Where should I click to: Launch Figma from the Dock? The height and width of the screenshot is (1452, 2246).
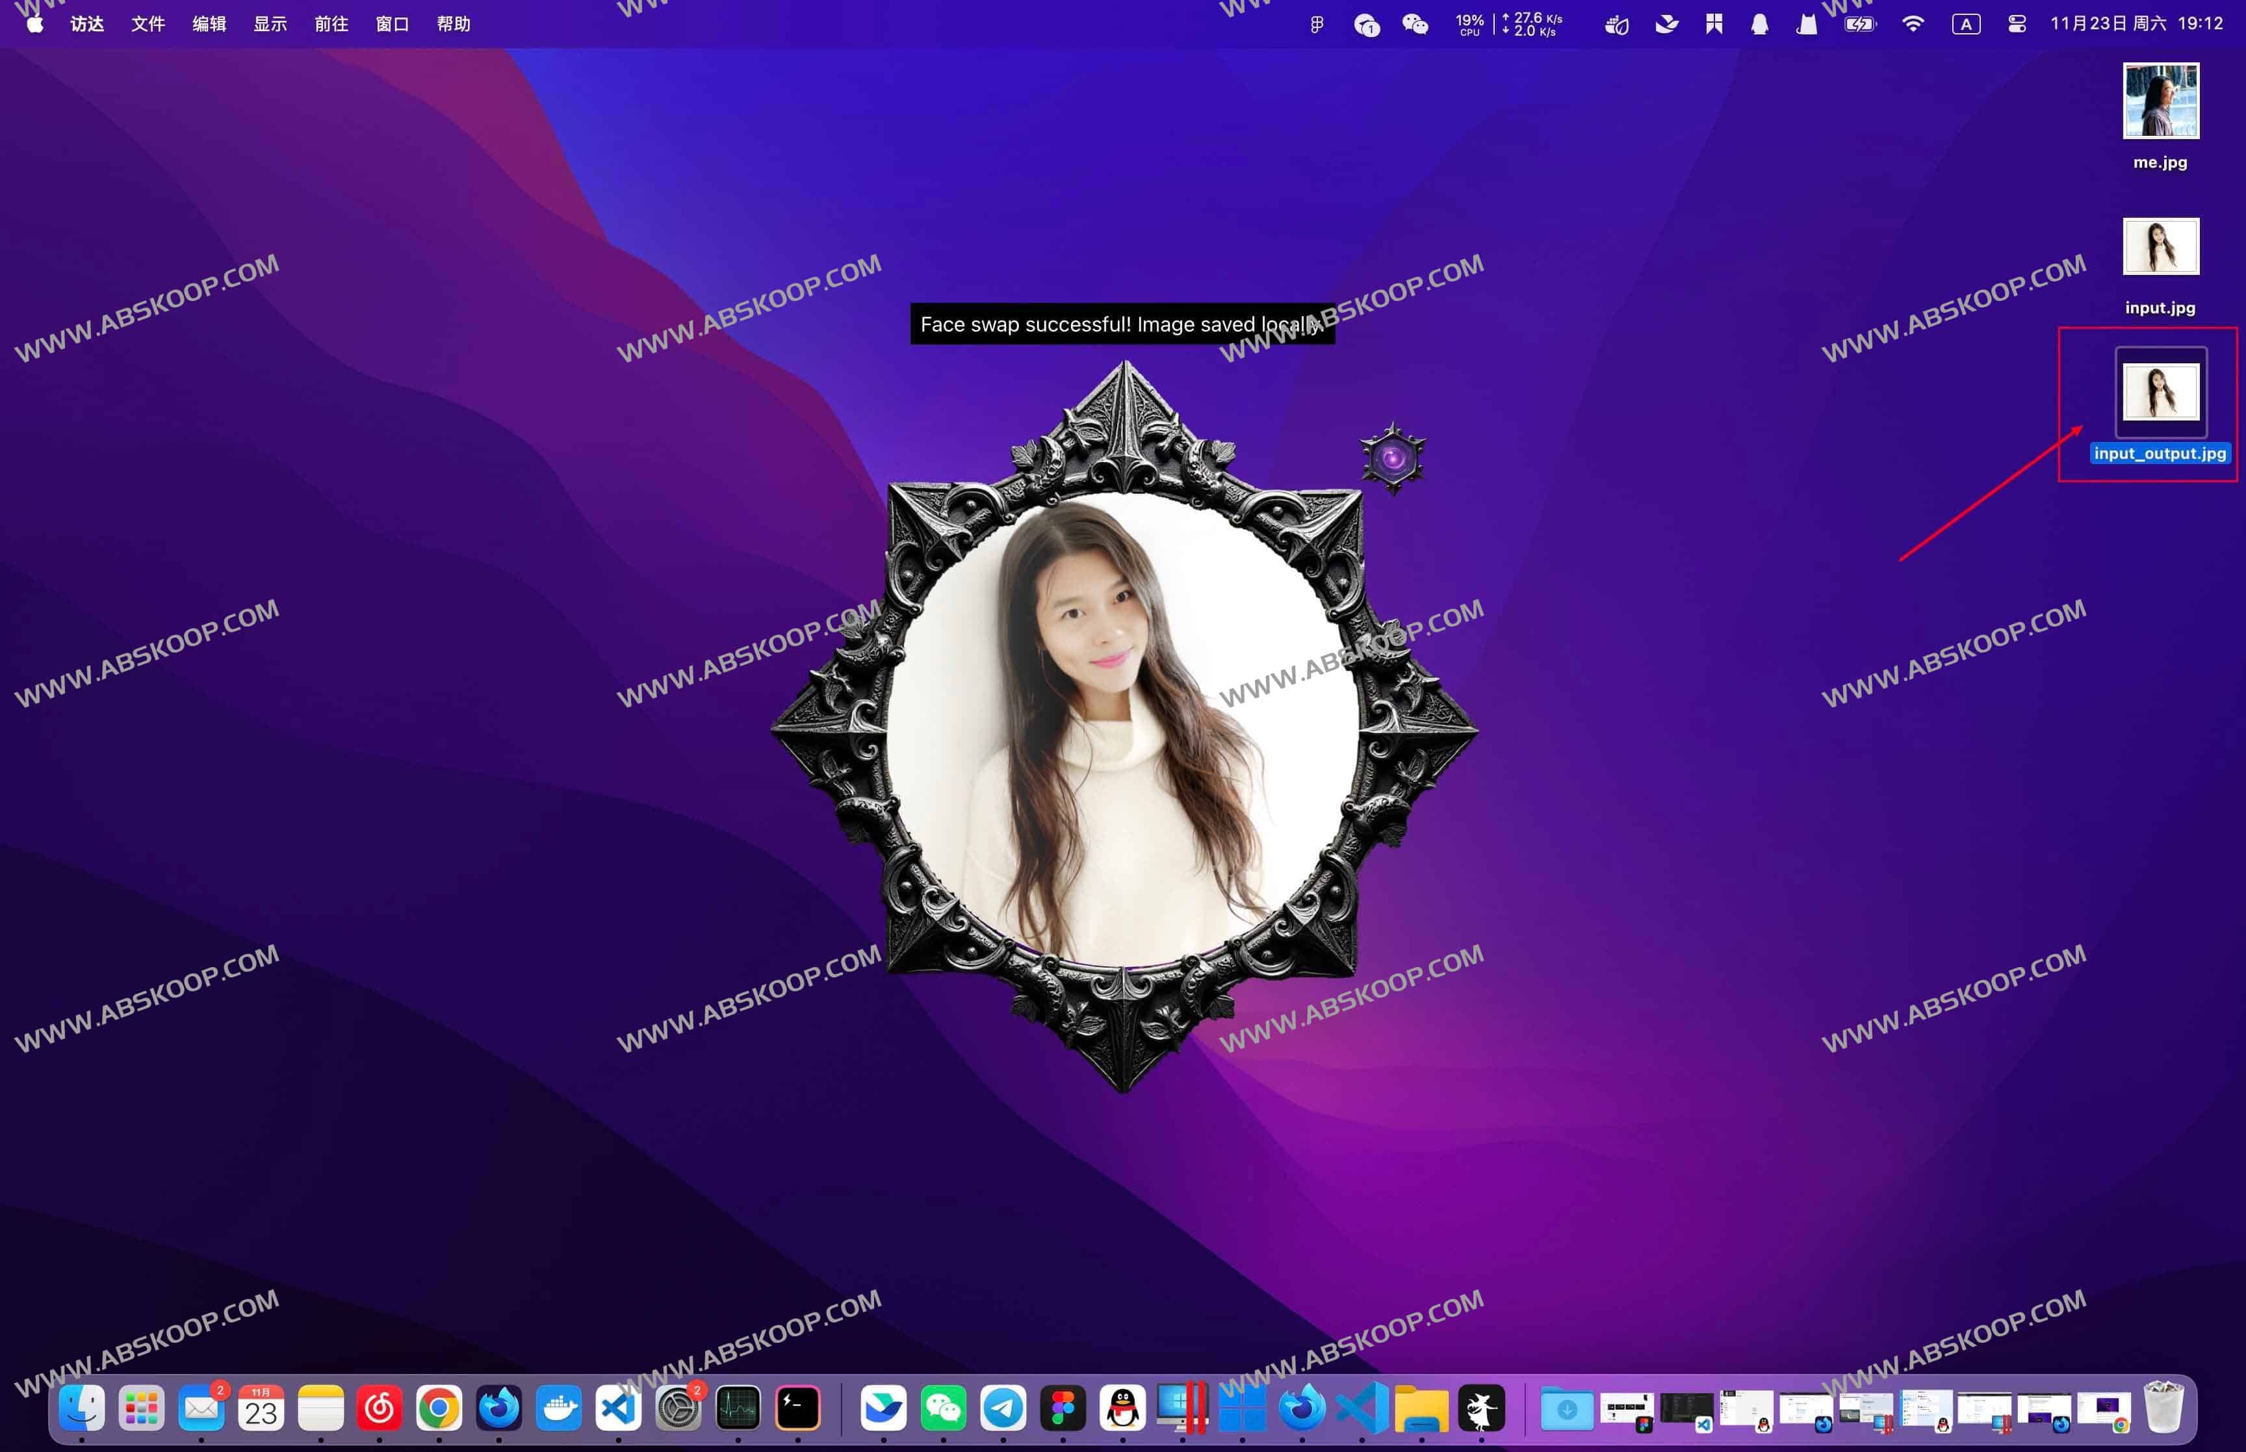click(x=1061, y=1408)
